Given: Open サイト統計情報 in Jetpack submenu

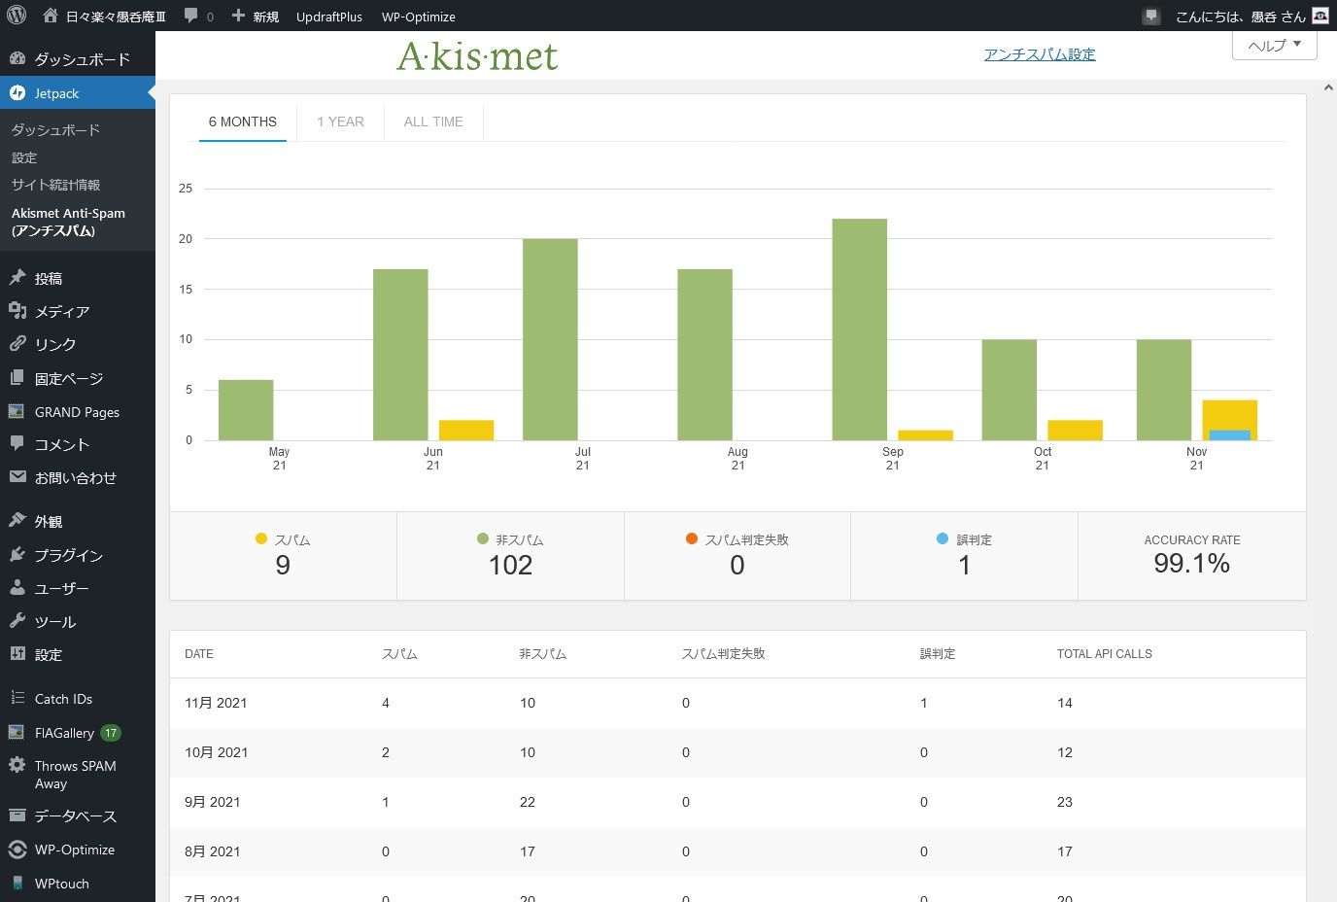Looking at the screenshot, I should [x=55, y=185].
